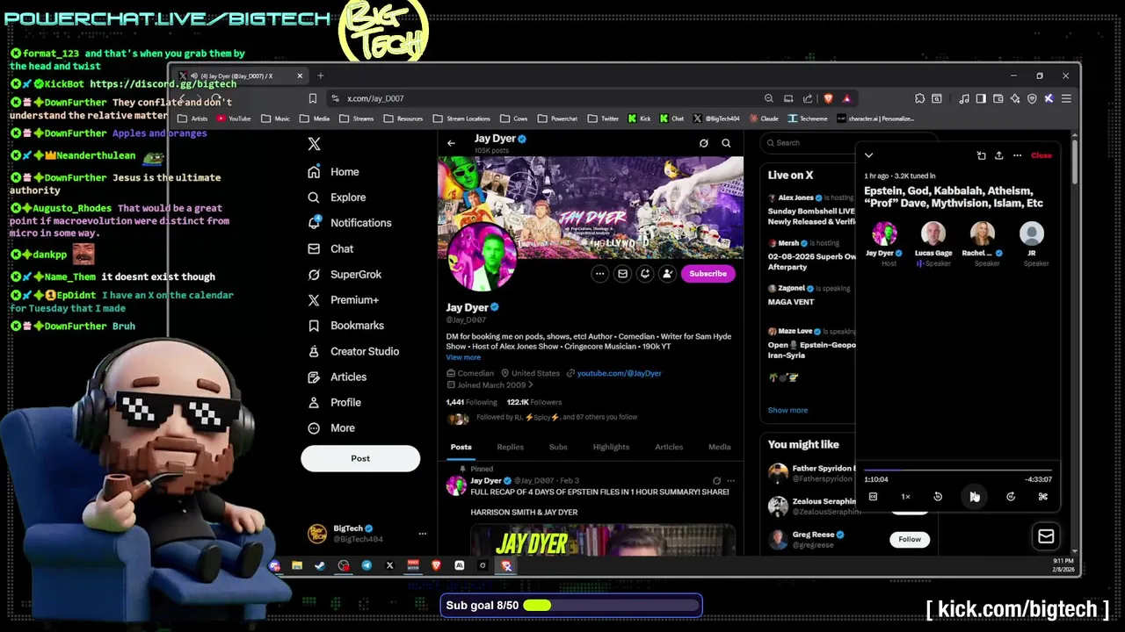Open Creator Studio in sidebar
Image resolution: width=1125 pixels, height=632 pixels.
tap(352, 351)
